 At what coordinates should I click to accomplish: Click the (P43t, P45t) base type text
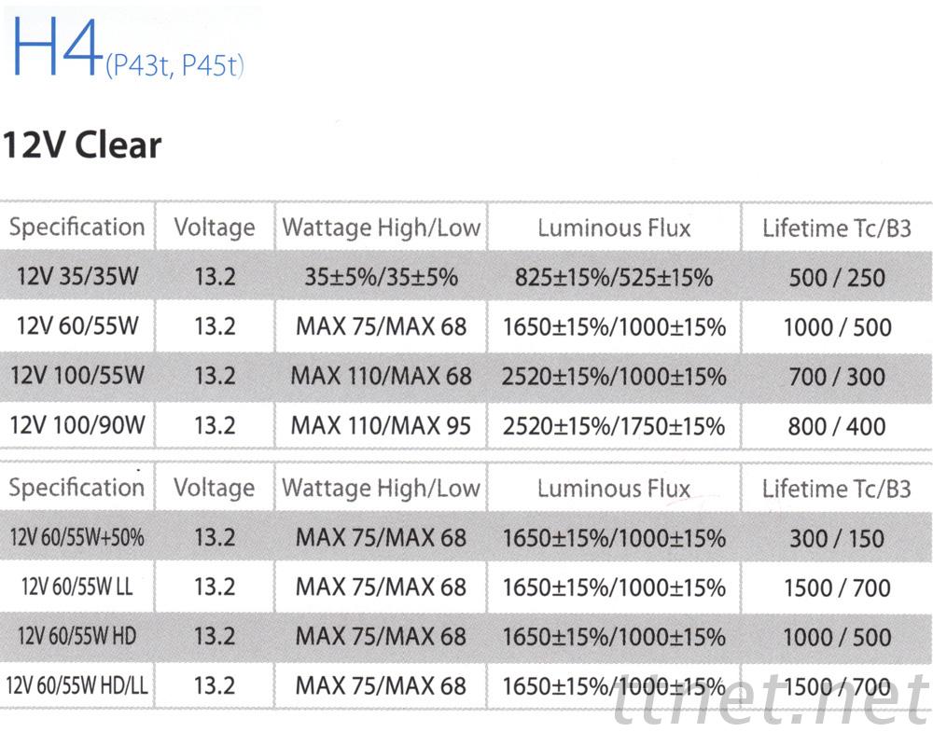coord(174,67)
